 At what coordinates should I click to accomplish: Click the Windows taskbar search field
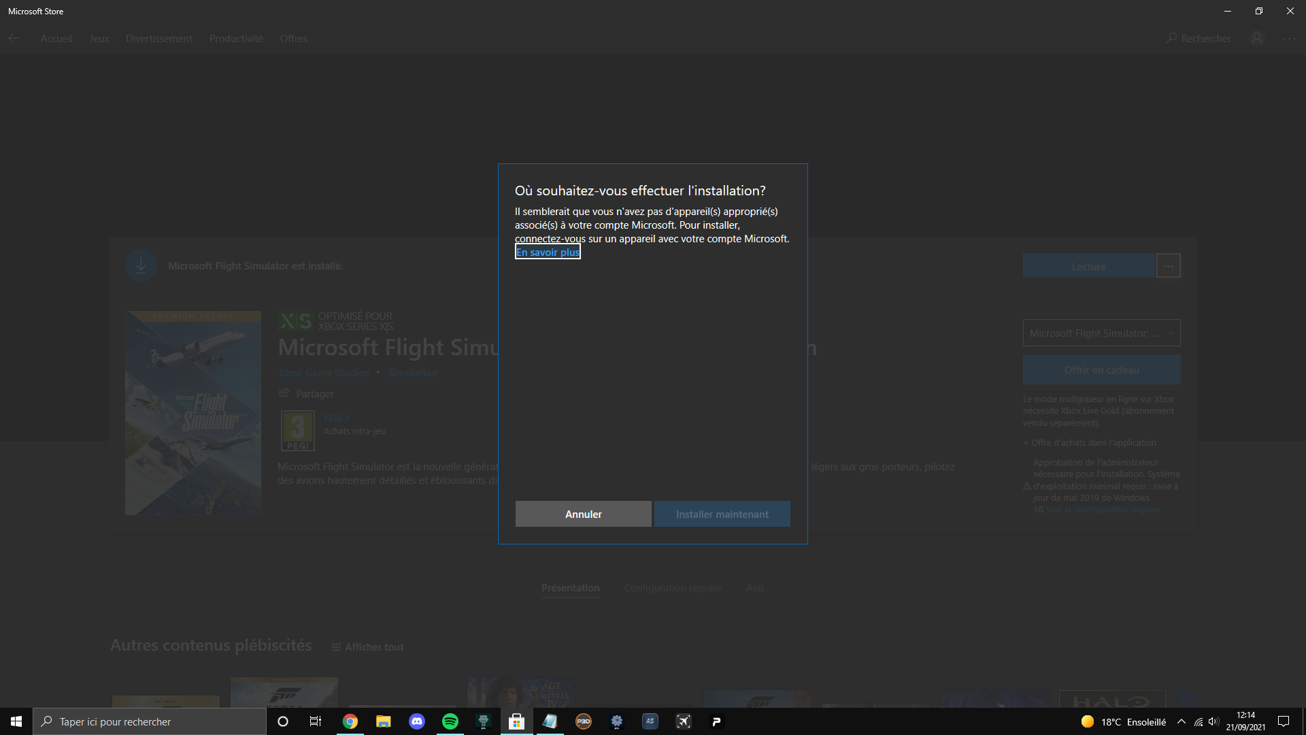[x=150, y=721]
